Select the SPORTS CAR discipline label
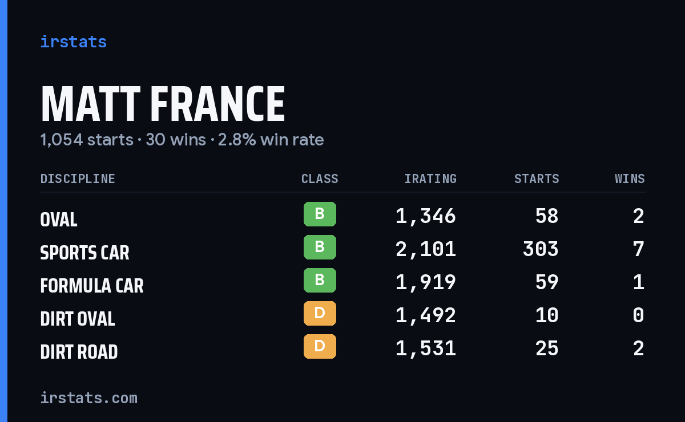Viewport: 685px width, 422px height. pyautogui.click(x=84, y=253)
